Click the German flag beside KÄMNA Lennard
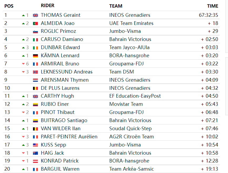 (35, 56)
